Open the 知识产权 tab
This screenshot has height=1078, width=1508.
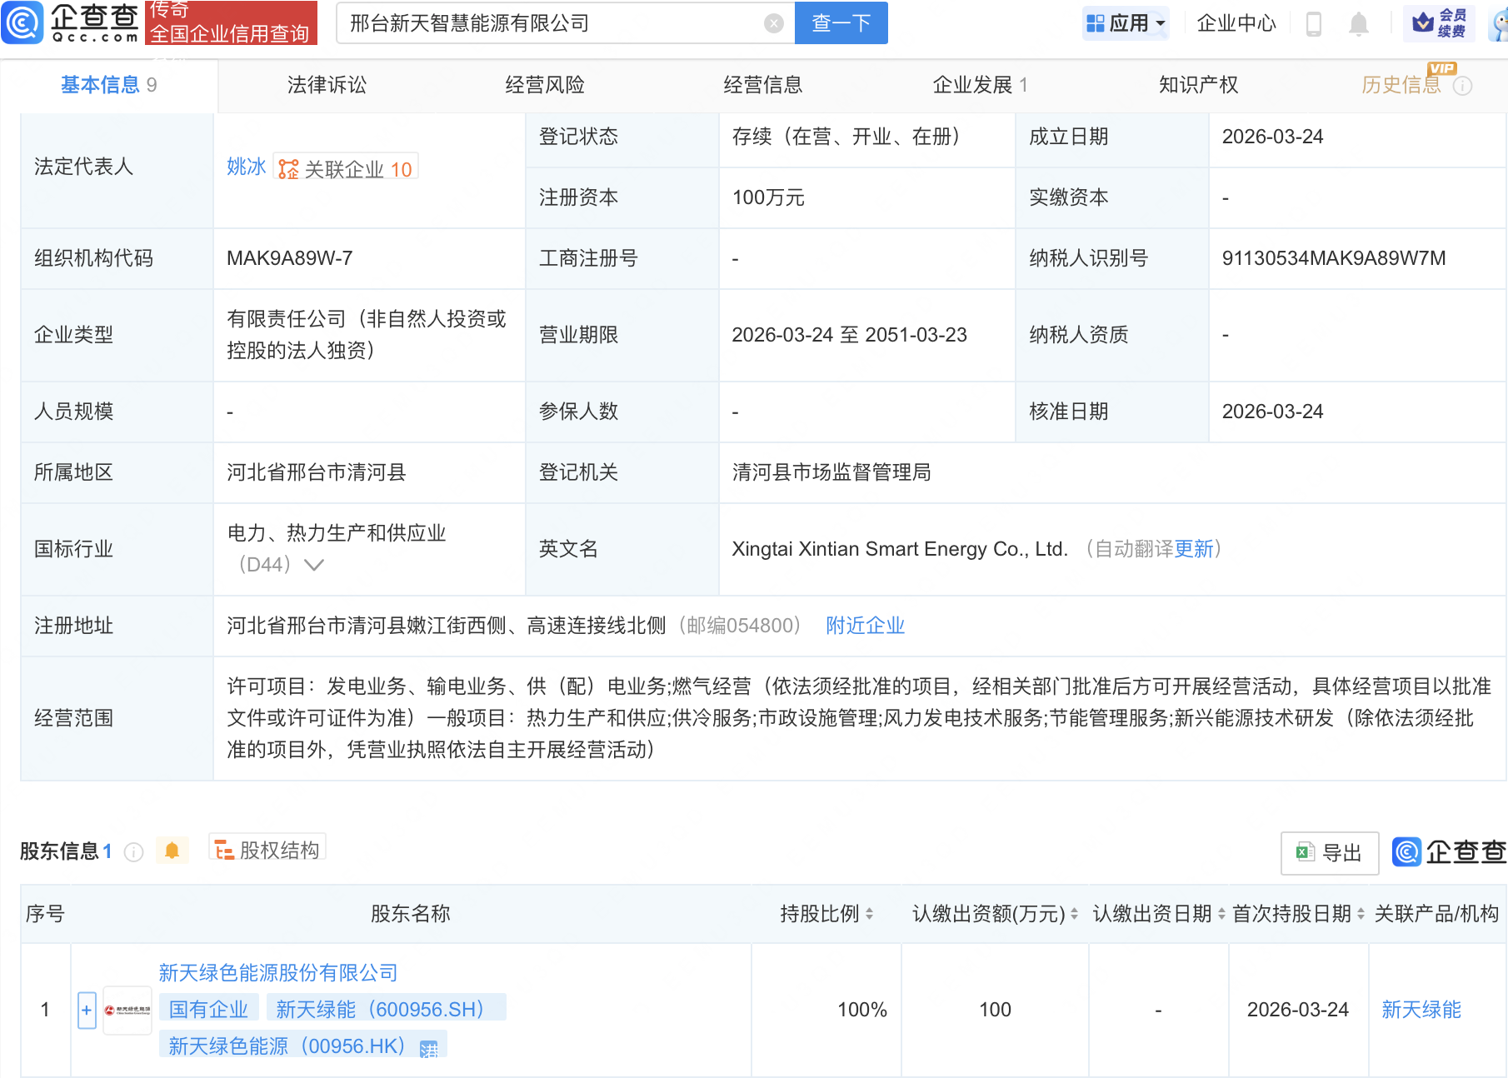coord(1197,84)
